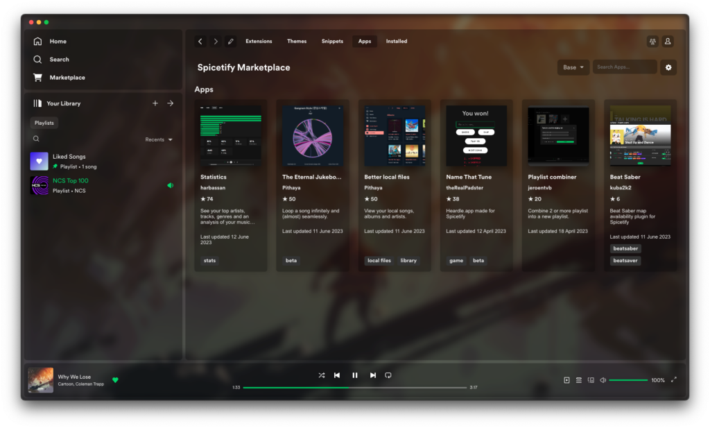Skip to the next track

pos(372,375)
